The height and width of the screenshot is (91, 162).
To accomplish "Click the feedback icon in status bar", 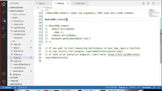I will point(154,87).
